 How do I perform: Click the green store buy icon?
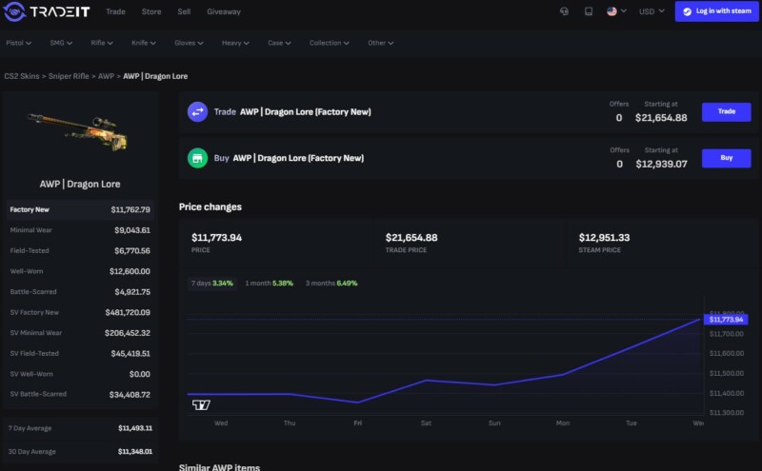[x=198, y=158]
